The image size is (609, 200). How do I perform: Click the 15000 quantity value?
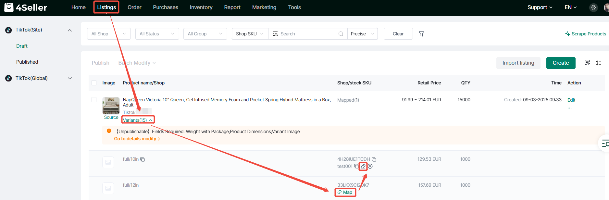[464, 100]
